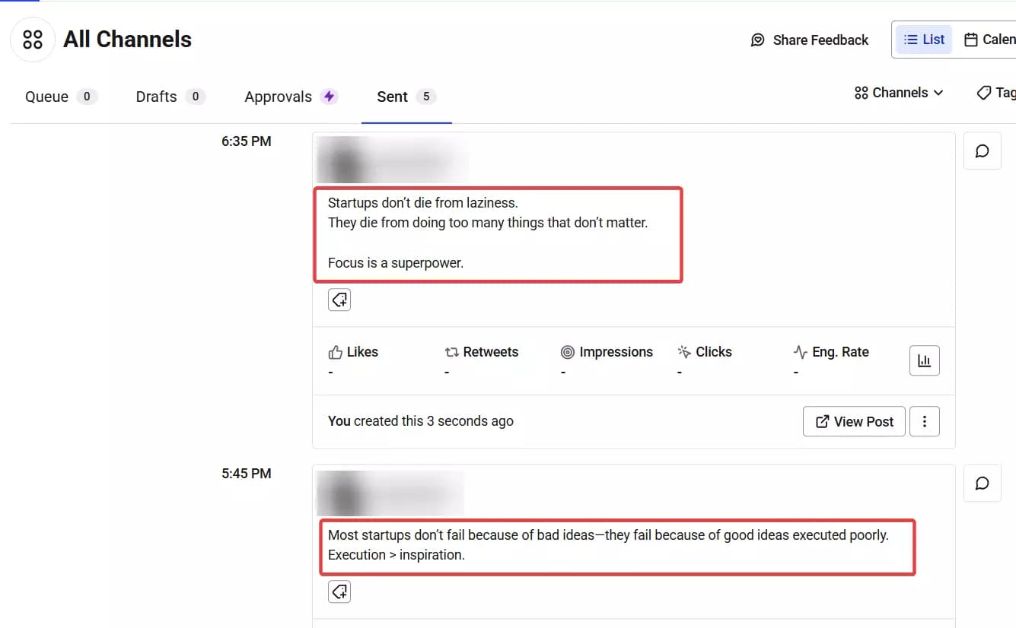Click the 5:45 PM timestamp
The image size is (1016, 628).
coord(247,474)
